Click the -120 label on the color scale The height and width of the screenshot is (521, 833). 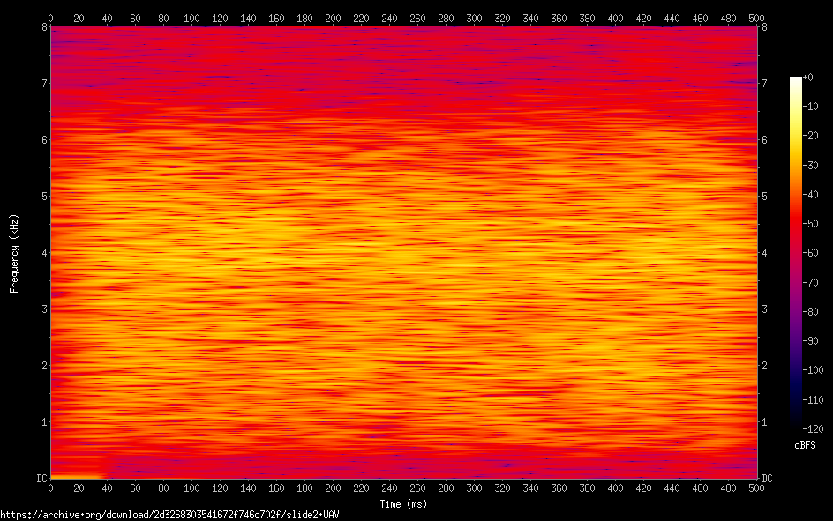click(816, 428)
